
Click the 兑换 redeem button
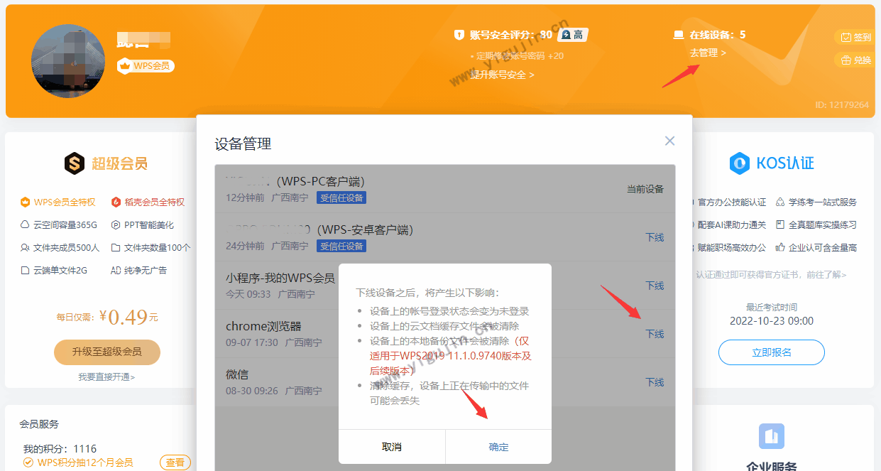coord(855,60)
